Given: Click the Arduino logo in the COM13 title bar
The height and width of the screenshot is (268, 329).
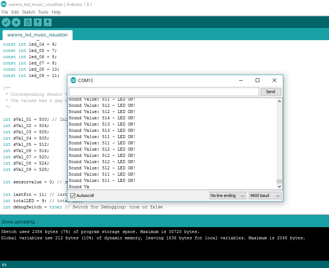Looking at the screenshot, I should (x=73, y=80).
